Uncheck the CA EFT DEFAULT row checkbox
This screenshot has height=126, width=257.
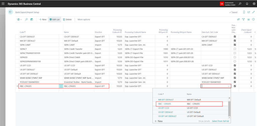point(235,37)
